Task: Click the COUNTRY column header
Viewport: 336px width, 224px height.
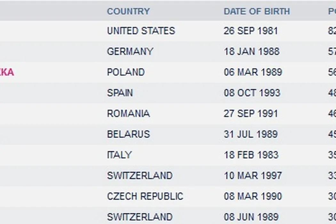Action: tap(128, 11)
